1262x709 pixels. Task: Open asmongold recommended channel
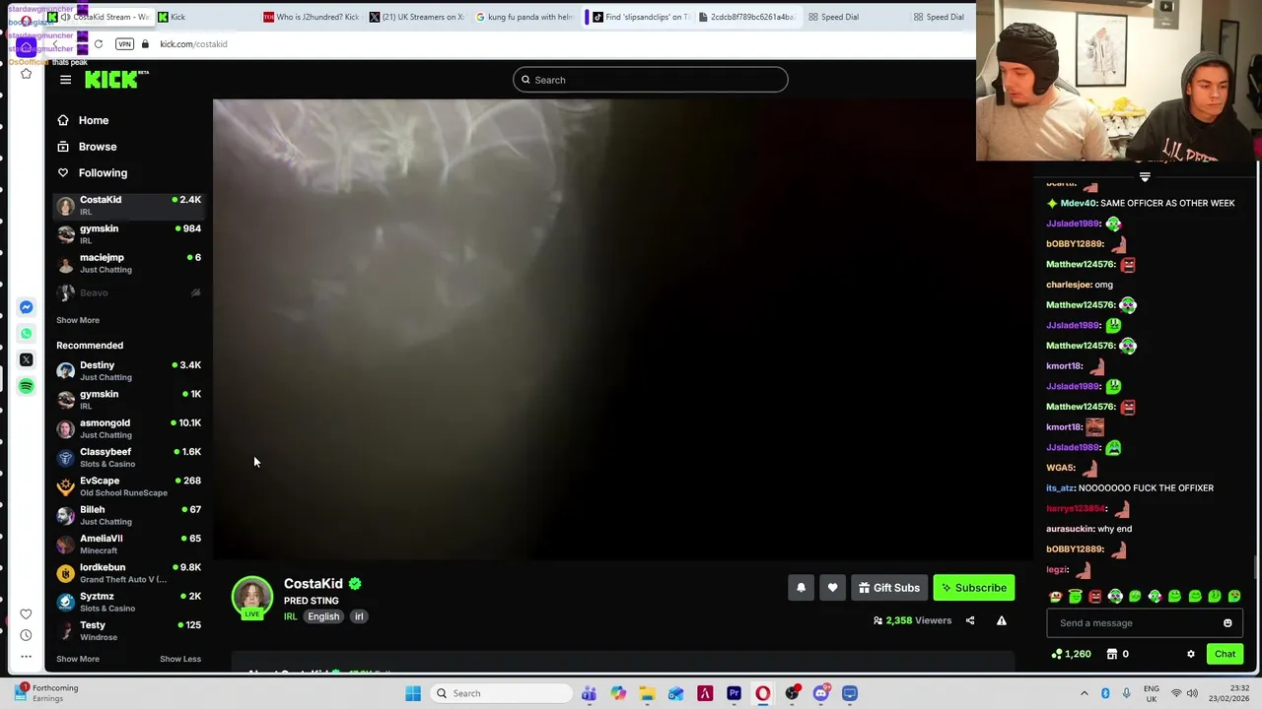point(128,428)
